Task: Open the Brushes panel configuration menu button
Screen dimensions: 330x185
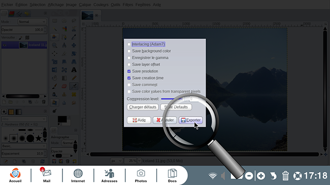Action: 45,111
